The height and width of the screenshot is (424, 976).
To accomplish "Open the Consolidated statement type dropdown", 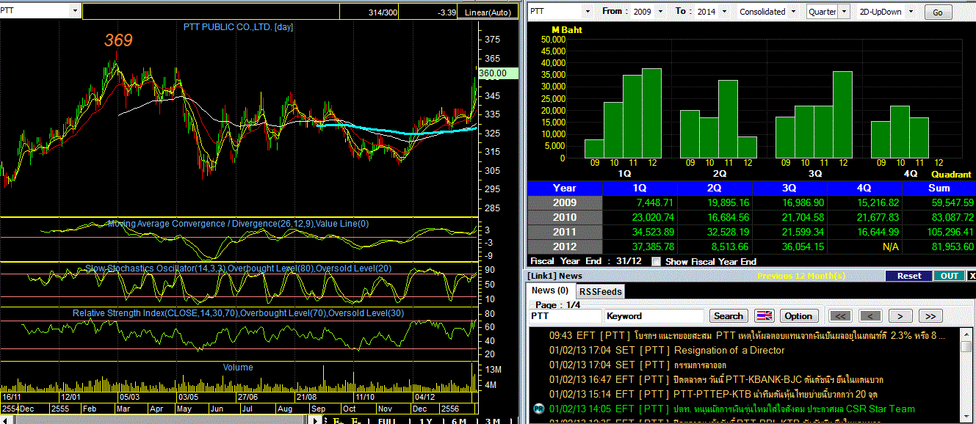I will point(794,12).
